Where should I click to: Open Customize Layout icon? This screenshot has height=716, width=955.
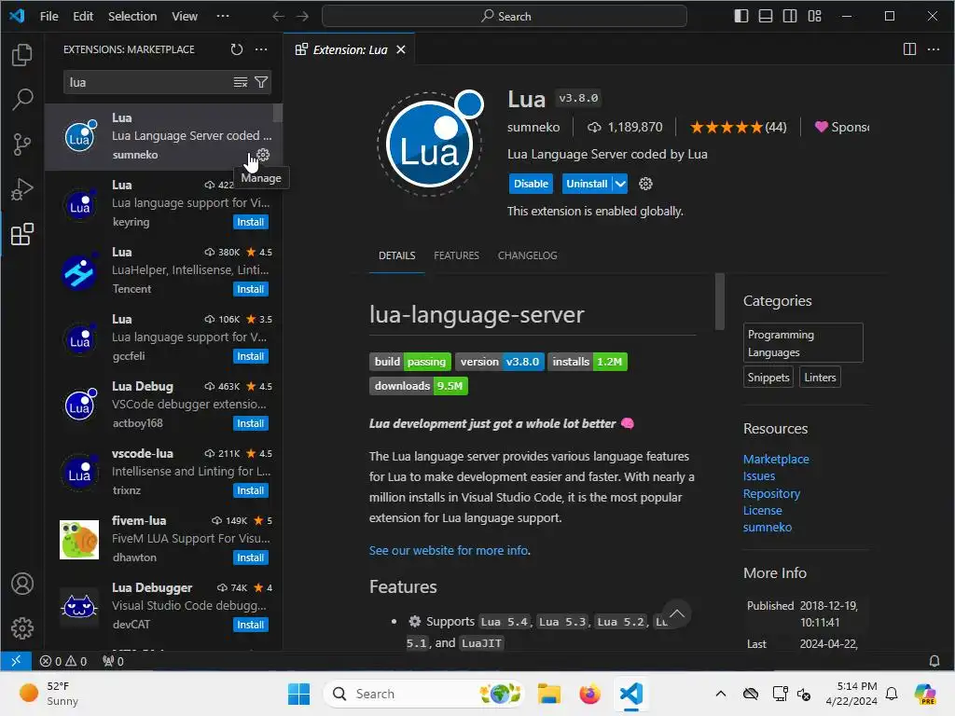click(814, 16)
